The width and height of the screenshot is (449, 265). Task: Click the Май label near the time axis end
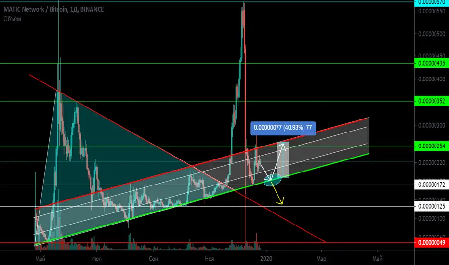[x=377, y=259]
